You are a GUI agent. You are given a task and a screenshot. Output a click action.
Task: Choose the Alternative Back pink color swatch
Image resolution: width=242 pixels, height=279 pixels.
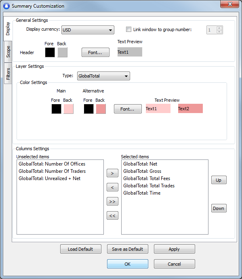(101, 109)
